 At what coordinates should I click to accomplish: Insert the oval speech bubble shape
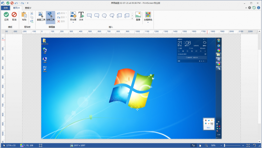pos(104,16)
